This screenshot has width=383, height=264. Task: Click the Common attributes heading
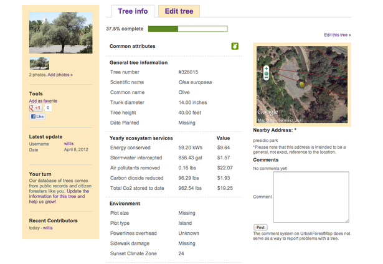132,46
